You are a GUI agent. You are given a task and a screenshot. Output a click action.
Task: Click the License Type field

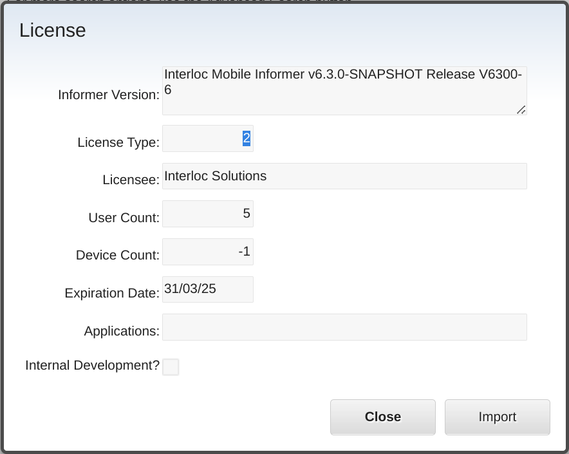coord(207,138)
